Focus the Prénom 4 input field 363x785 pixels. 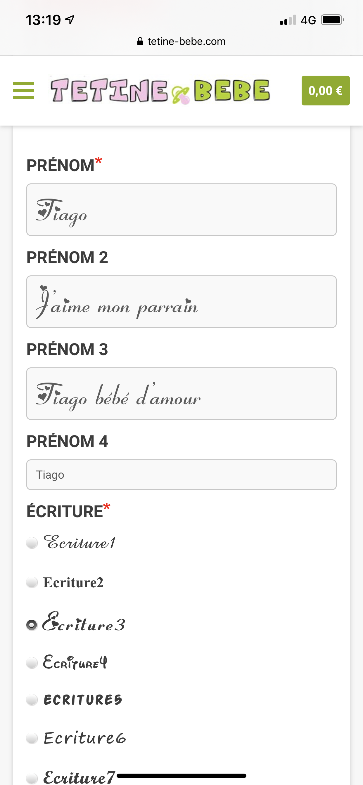(181, 475)
